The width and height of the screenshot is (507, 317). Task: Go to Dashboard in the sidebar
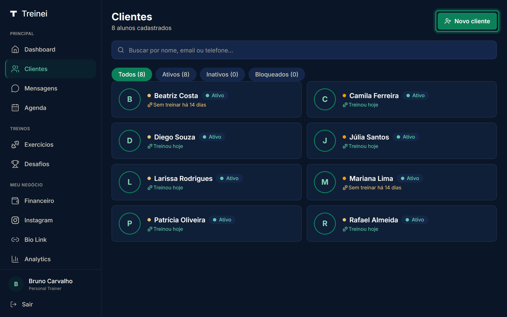pyautogui.click(x=51, y=49)
